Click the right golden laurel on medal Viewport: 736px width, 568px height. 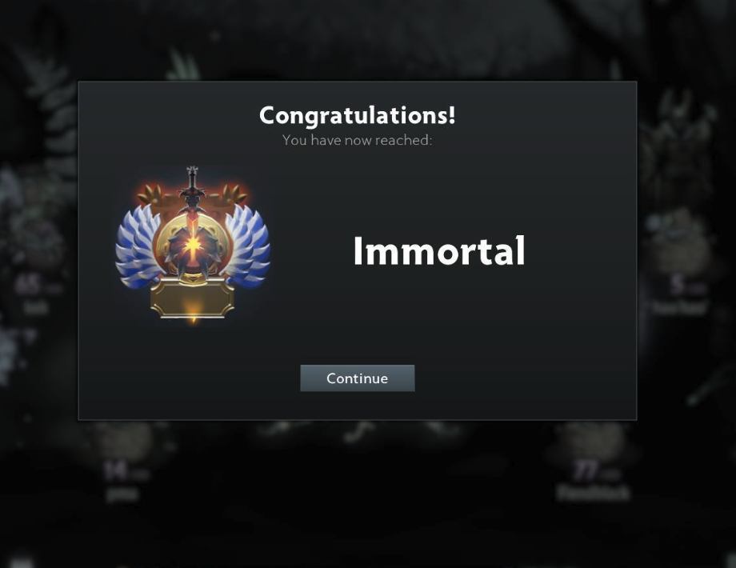tap(234, 195)
